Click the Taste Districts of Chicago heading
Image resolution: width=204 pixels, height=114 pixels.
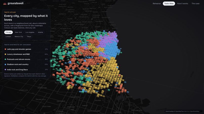[17, 45]
